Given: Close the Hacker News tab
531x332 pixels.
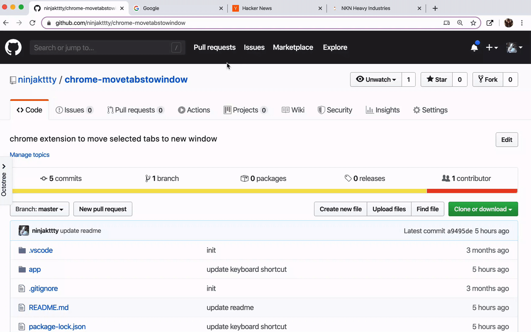Looking at the screenshot, I should pyautogui.click(x=320, y=8).
